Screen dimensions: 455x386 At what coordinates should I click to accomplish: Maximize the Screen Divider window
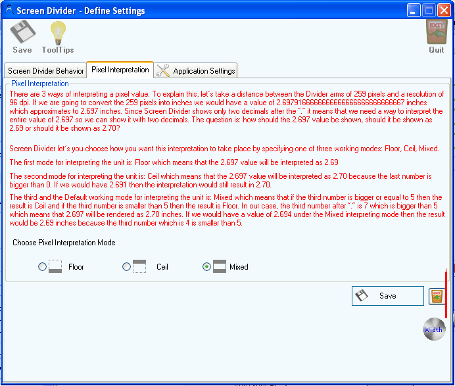coord(429,11)
